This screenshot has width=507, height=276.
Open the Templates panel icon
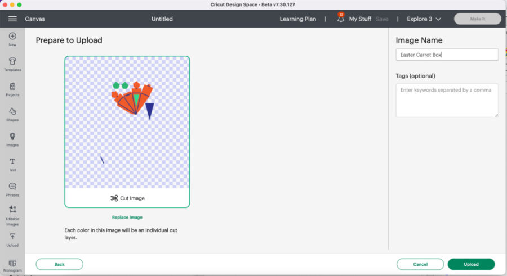coord(12,62)
